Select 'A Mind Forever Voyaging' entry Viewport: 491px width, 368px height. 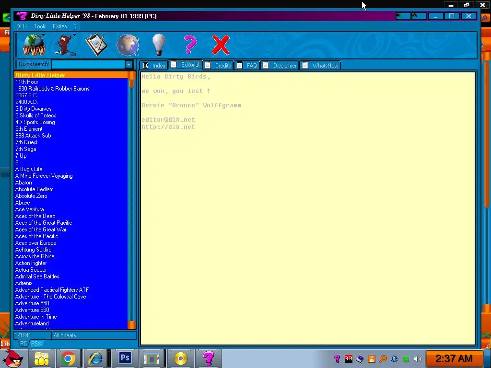(x=71, y=176)
